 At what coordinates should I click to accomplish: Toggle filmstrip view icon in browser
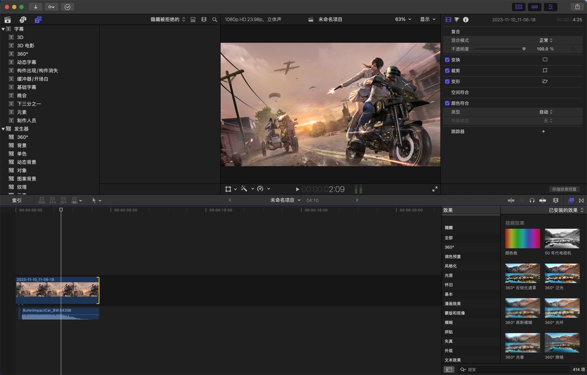[204, 20]
